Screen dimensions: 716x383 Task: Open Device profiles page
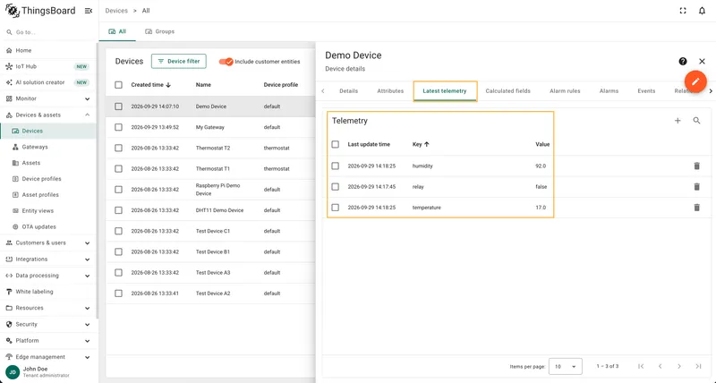(x=48, y=178)
